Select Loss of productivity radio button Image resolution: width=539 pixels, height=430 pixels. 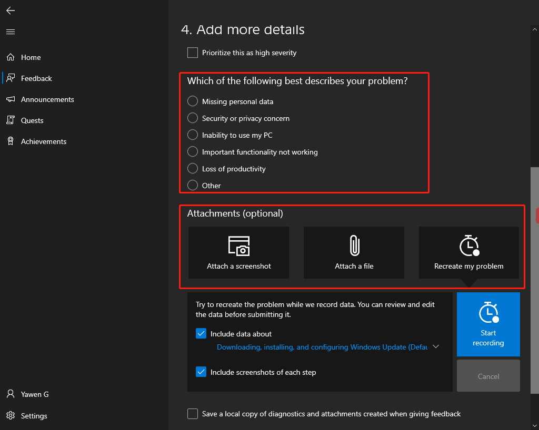[193, 169]
